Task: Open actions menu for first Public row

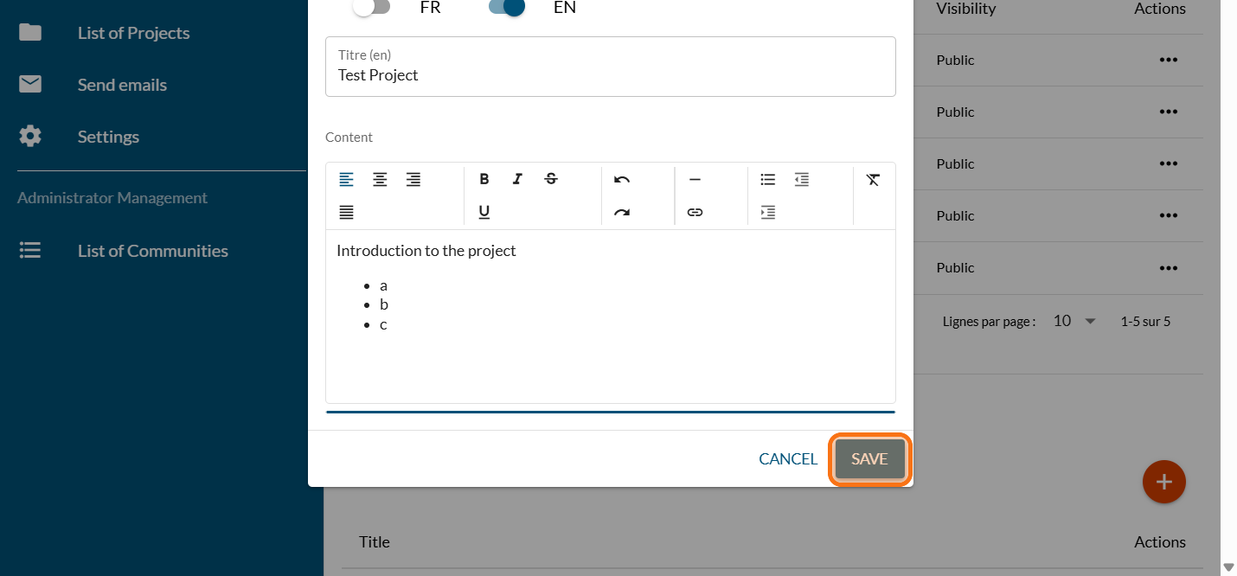Action: coord(1168,60)
